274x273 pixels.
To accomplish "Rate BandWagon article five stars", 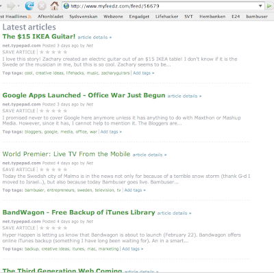I will [x=65, y=228].
